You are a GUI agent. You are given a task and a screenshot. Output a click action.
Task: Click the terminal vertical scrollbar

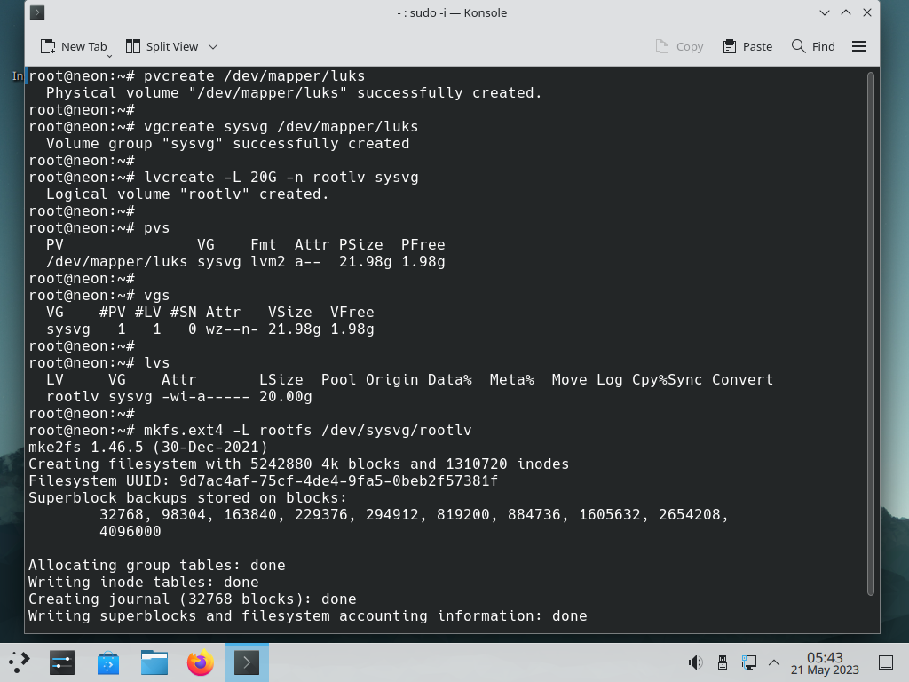pyautogui.click(x=870, y=334)
